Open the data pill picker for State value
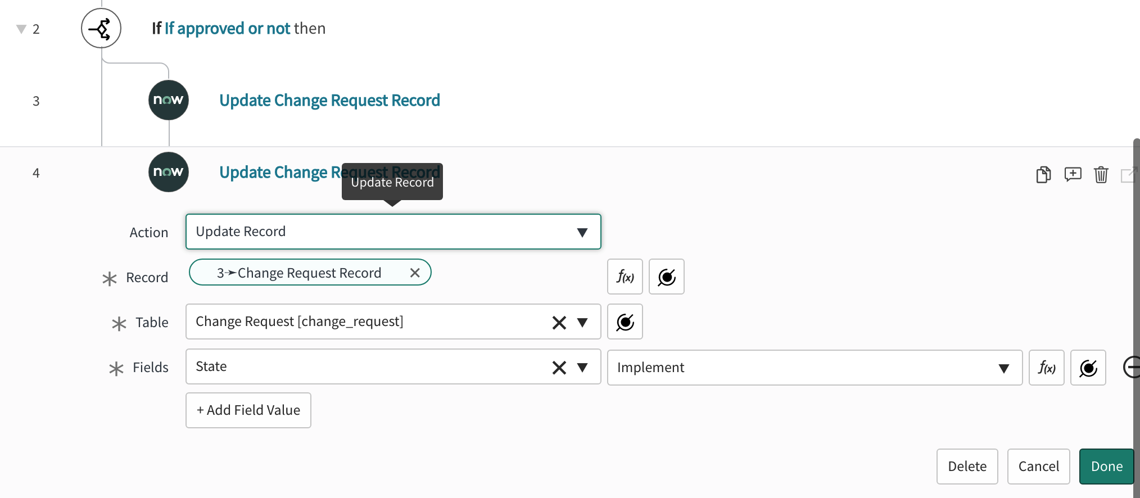 [x=1088, y=368]
